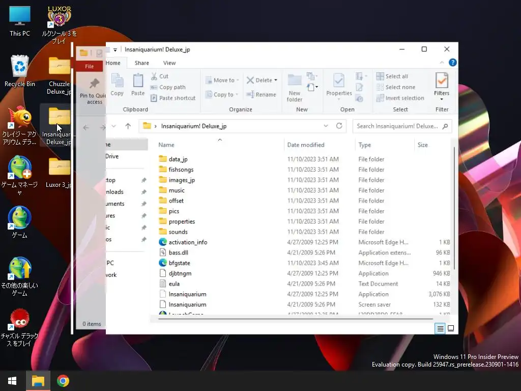The width and height of the screenshot is (521, 391).
Task: Switch to the View tab
Action: [169, 63]
